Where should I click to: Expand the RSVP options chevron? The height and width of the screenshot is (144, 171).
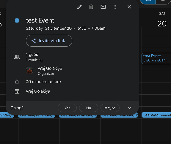click(x=129, y=108)
